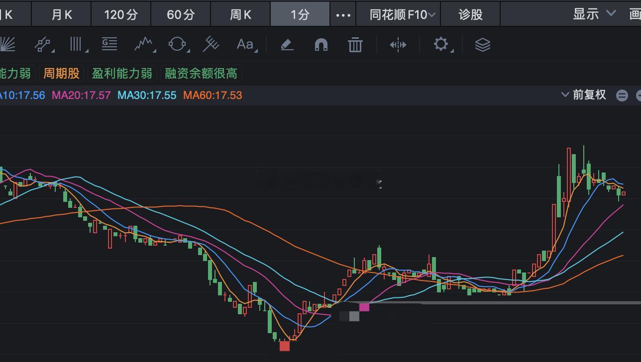This screenshot has width=641, height=362.
Task: Open more periods via the ellipsis tab
Action: click(343, 14)
